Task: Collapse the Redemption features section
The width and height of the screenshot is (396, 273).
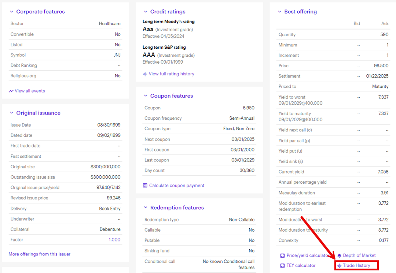Action: pyautogui.click(x=145, y=207)
